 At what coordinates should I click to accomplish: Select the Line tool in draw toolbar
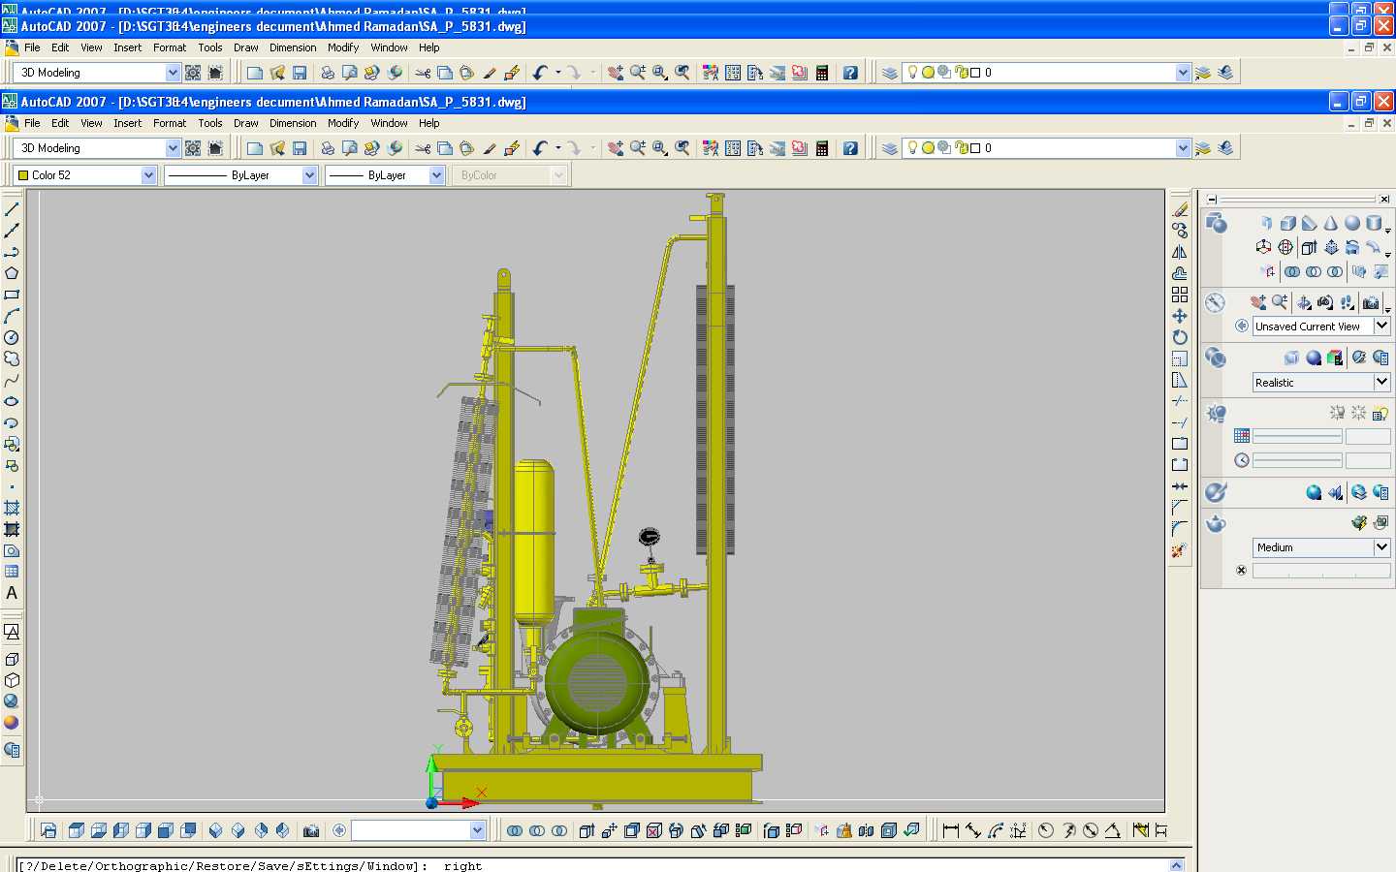(x=12, y=209)
